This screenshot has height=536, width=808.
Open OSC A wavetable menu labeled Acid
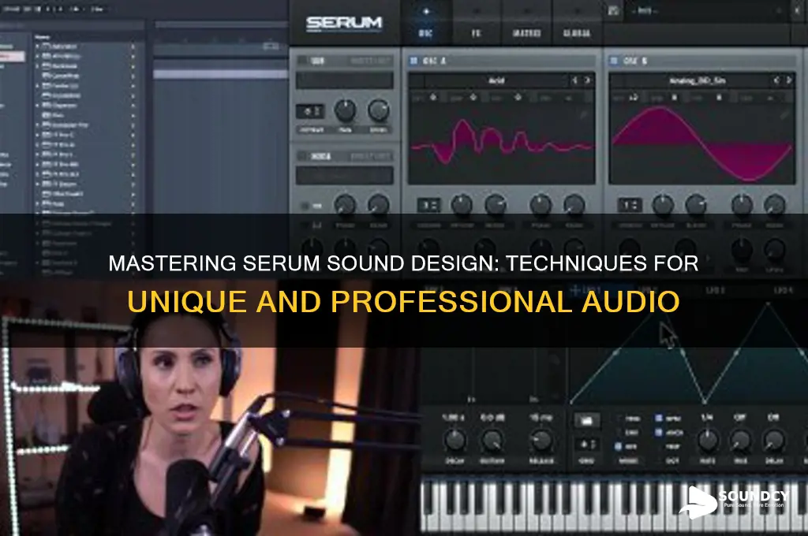[496, 80]
